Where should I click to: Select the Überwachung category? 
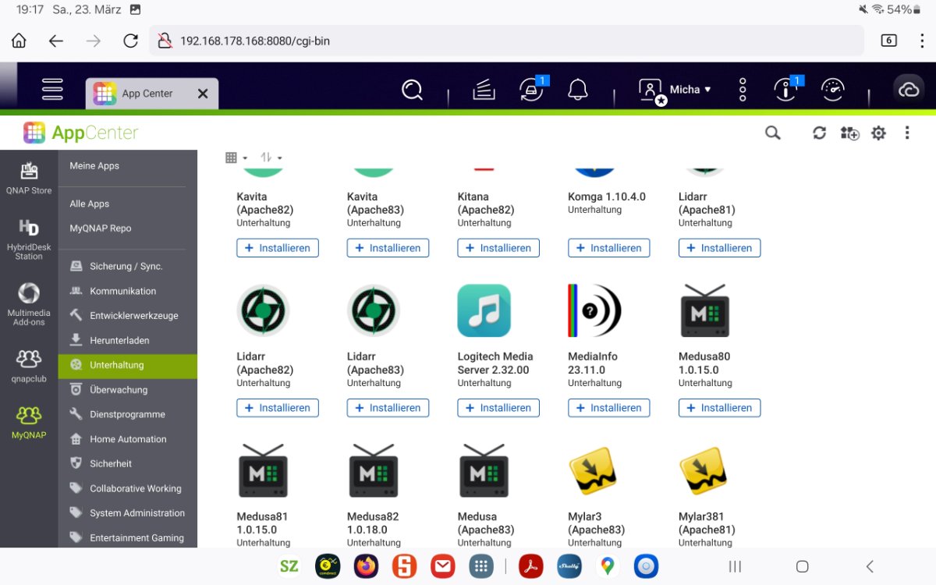tap(118, 389)
